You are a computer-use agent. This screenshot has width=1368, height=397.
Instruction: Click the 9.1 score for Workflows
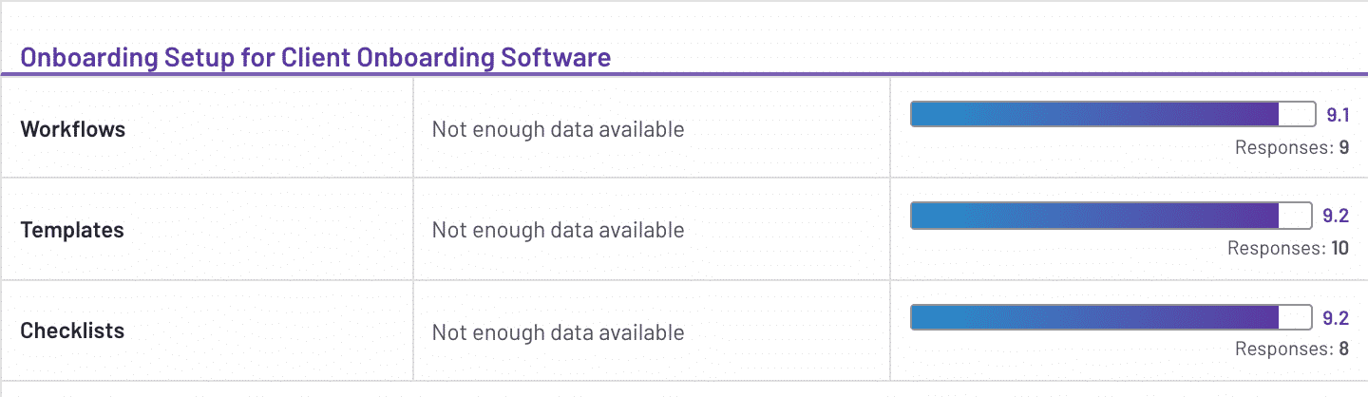(1338, 115)
